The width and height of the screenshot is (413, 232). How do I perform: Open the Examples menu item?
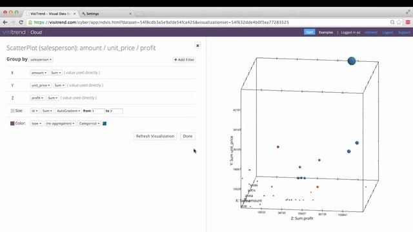tap(326, 32)
